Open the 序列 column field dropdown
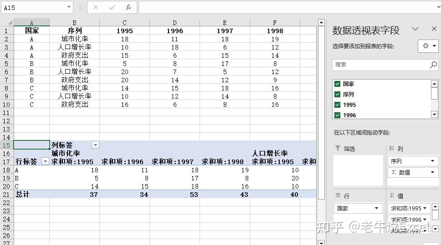Image resolution: width=441 pixels, height=245 pixels. point(432,161)
